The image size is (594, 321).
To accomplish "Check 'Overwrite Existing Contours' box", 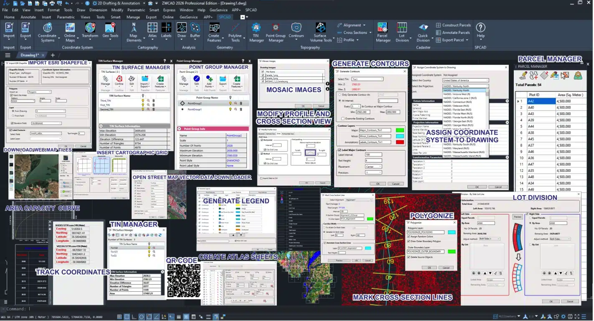I will coord(343,119).
